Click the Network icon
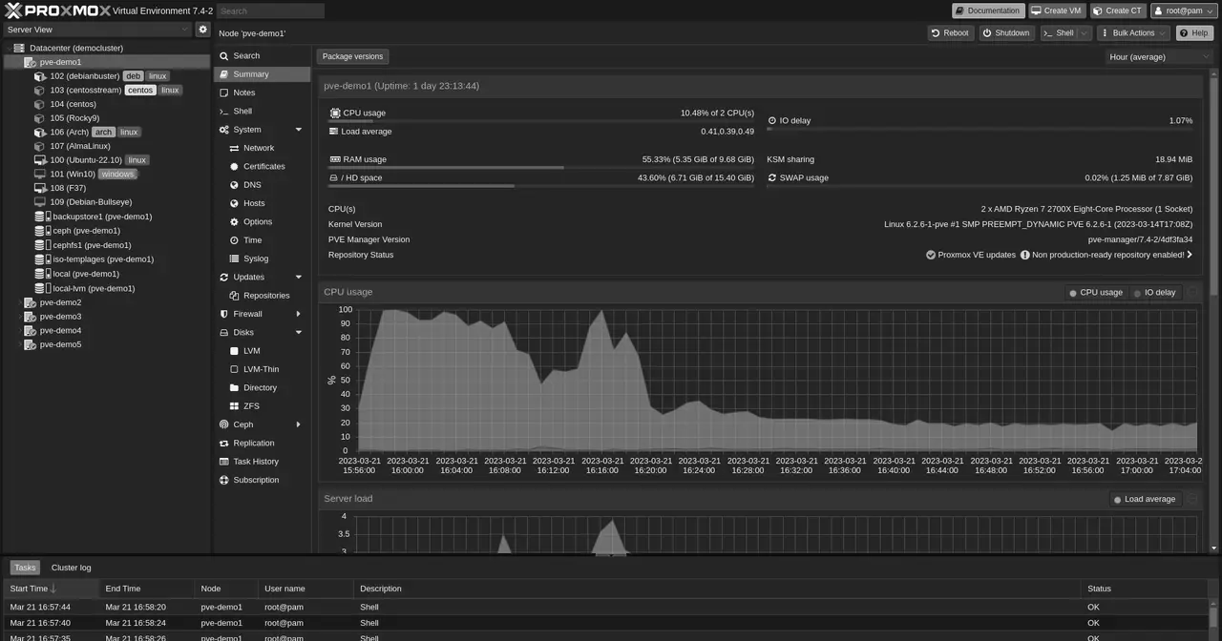1222x641 pixels. [x=235, y=148]
